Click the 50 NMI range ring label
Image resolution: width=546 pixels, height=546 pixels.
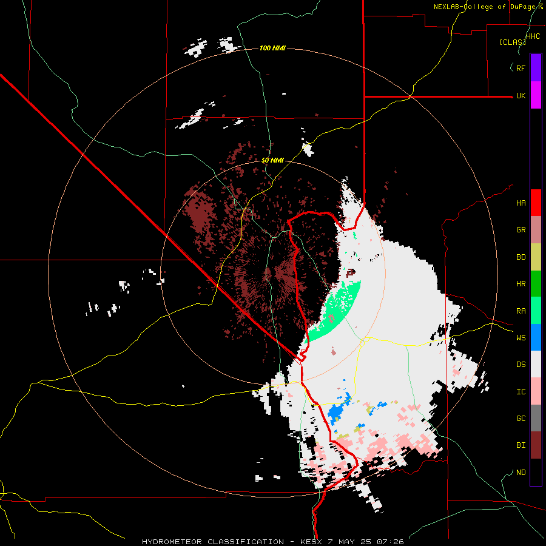[272, 160]
